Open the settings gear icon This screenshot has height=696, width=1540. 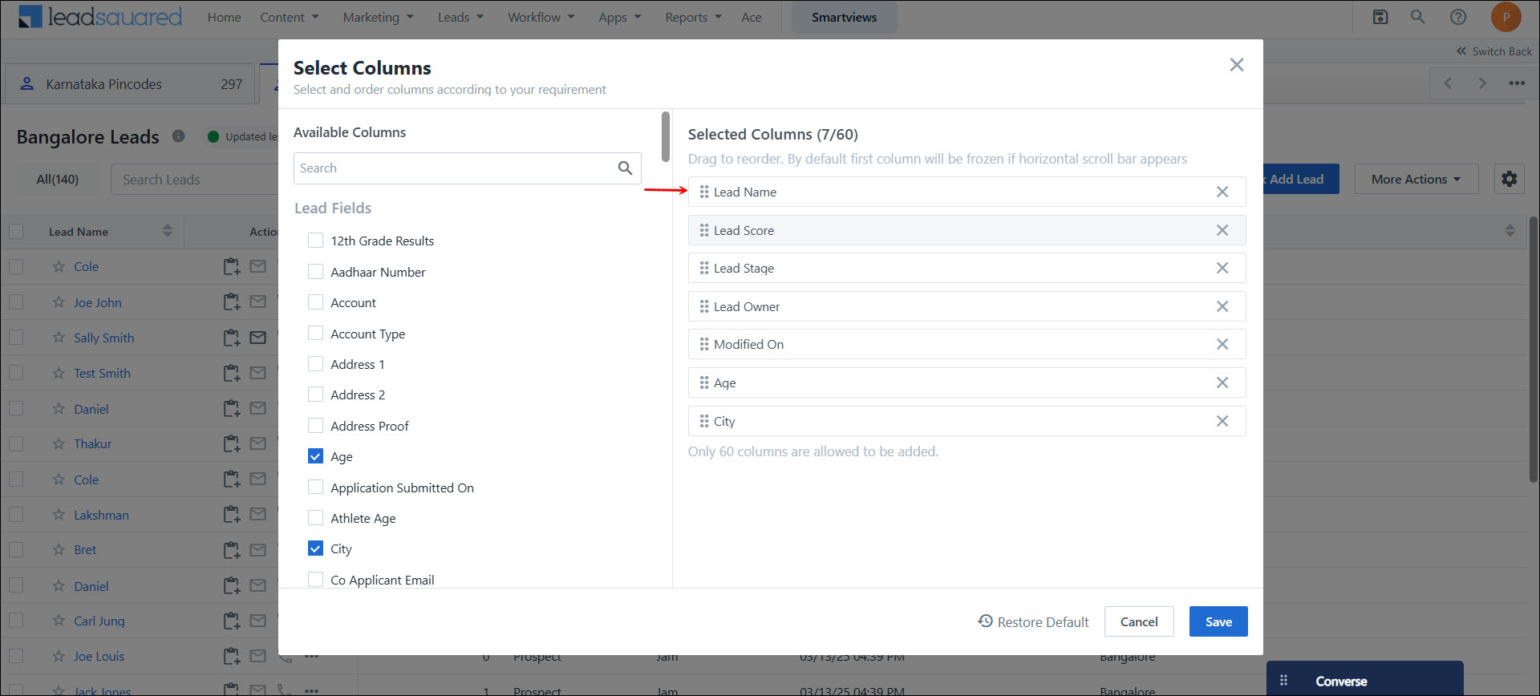coord(1509,179)
